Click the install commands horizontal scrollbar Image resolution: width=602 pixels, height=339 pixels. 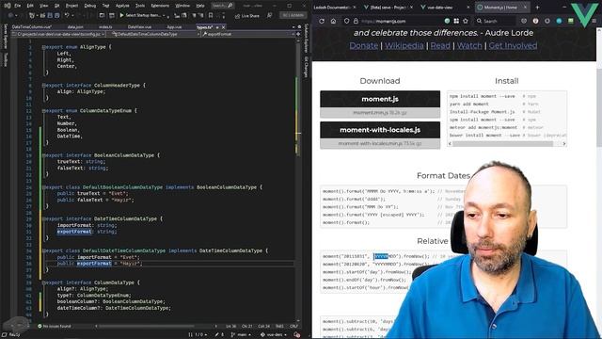[x=503, y=144]
